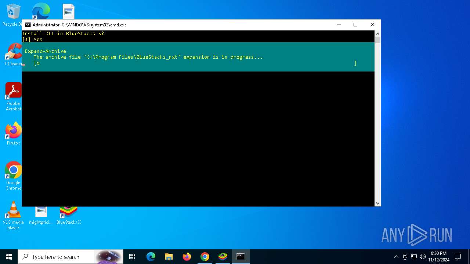Viewport: 470px width, 264px height.
Task: Minimize the cmd.exe window
Action: (339, 25)
